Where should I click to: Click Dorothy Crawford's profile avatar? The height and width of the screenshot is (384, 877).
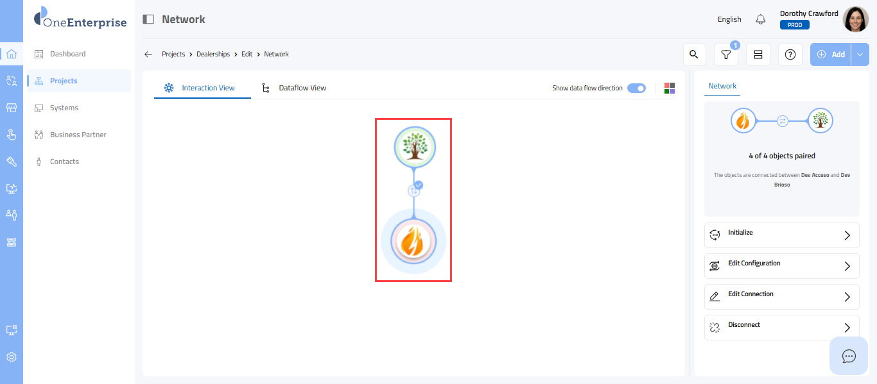855,19
